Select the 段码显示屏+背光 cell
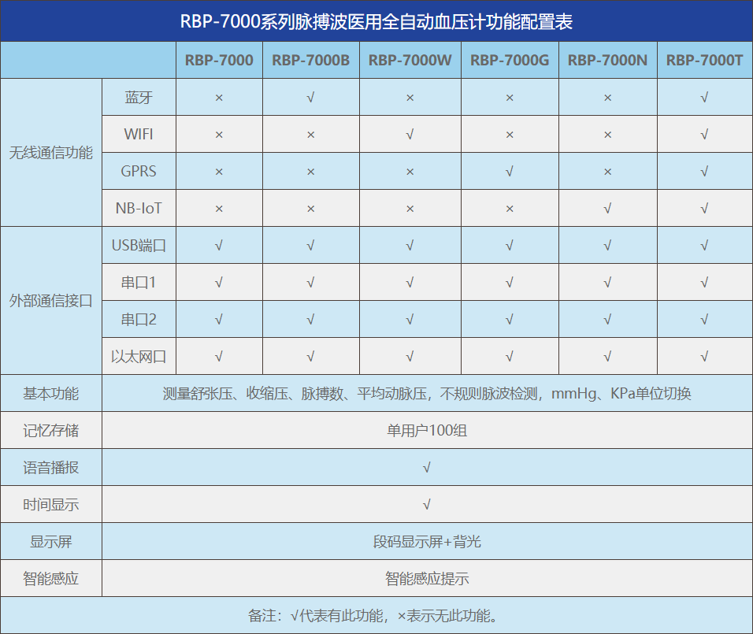This screenshot has width=753, height=634. (x=427, y=542)
